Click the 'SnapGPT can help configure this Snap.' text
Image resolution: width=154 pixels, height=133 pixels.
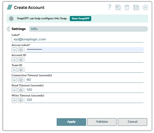42,18
